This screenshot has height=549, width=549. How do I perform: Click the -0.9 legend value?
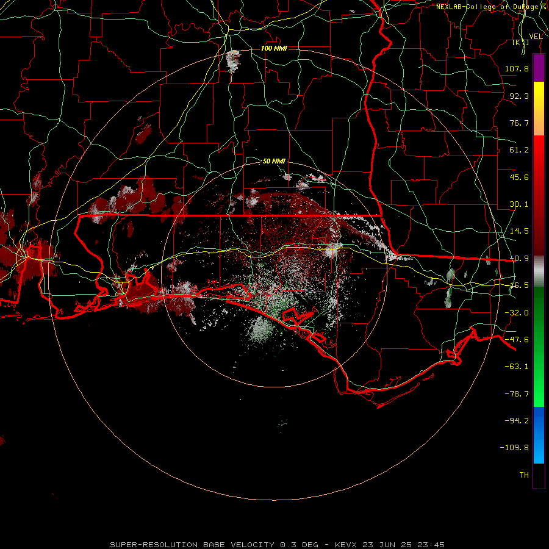tap(519, 259)
